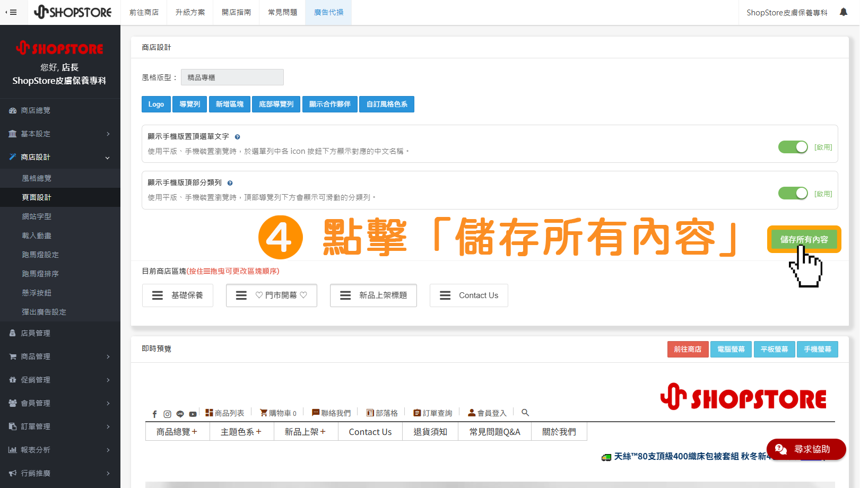Viewport: 860px width, 488px height.
Task: Click large SHOPSTORE logo in preview
Action: [x=743, y=397]
